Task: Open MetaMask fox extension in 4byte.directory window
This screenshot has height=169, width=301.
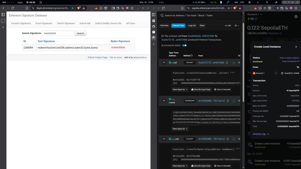Action: click(96, 8)
